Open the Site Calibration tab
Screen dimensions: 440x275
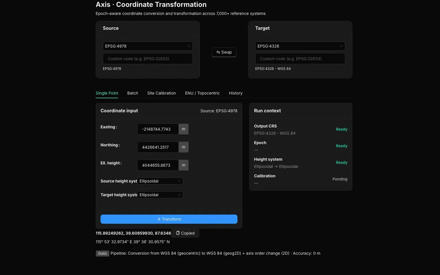162,93
